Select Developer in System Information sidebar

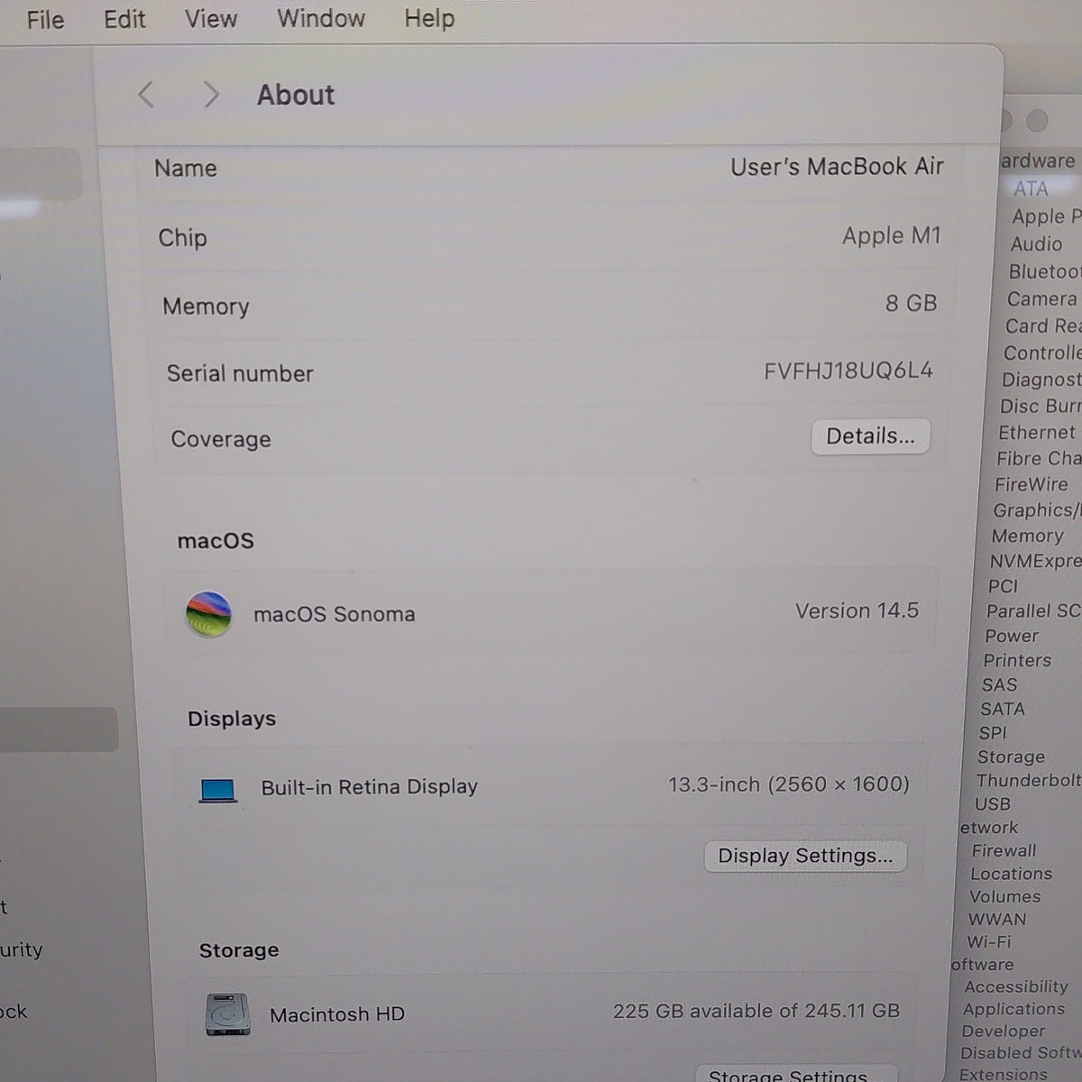coord(1004,1031)
